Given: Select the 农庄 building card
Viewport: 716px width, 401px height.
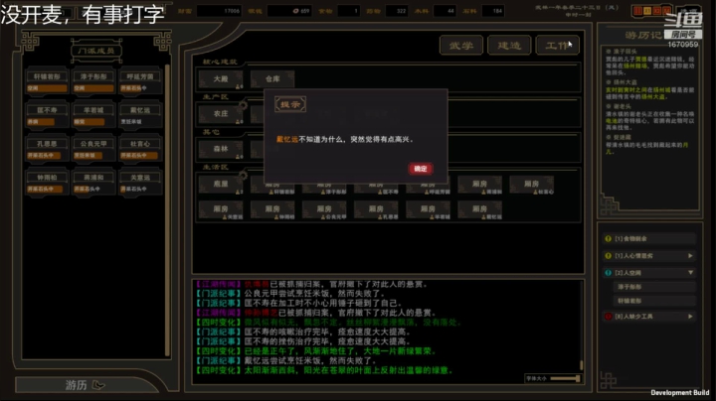Looking at the screenshot, I should point(221,114).
